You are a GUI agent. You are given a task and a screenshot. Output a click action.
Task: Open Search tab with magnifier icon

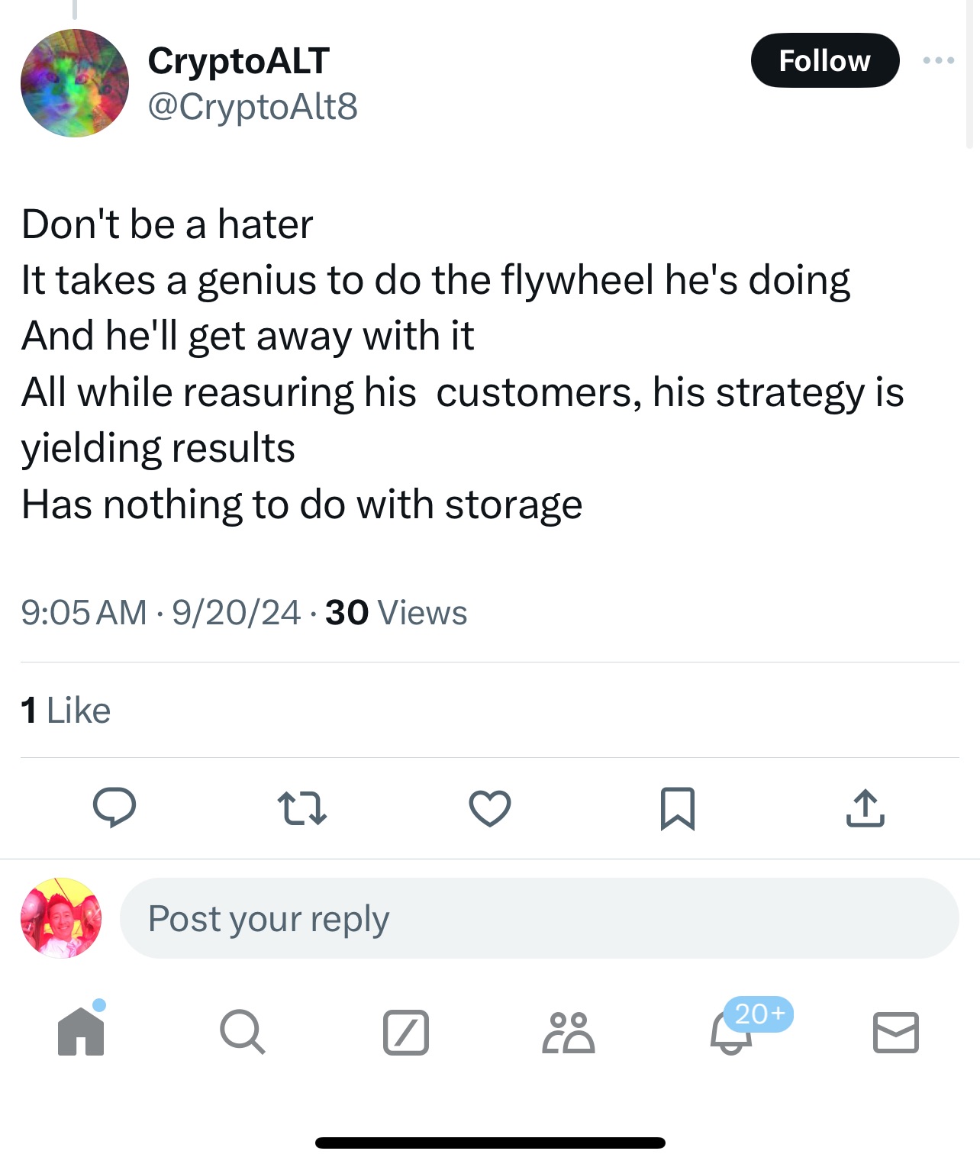pyautogui.click(x=242, y=1032)
